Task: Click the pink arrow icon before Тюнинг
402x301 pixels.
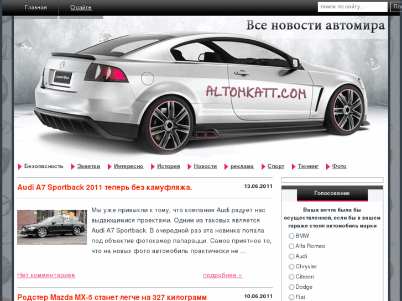Action: click(294, 166)
